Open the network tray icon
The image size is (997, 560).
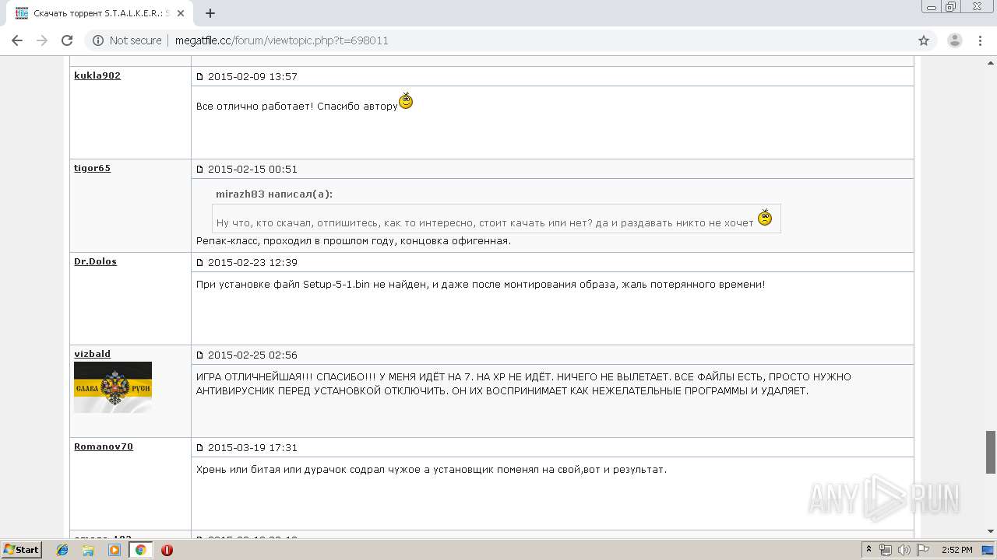[886, 550]
